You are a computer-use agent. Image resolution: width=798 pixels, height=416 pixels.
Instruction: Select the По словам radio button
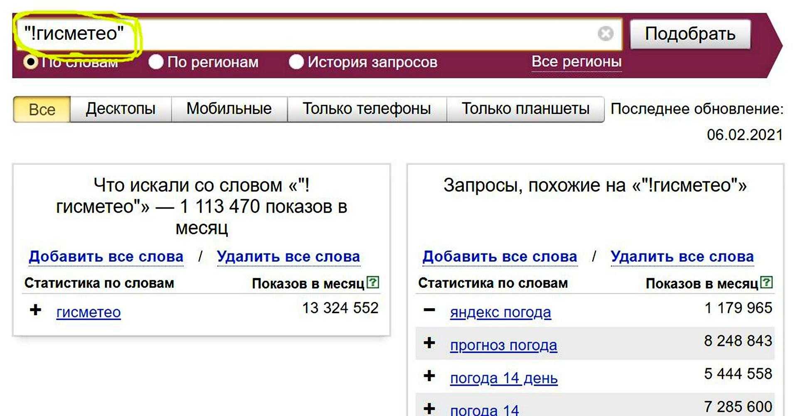coord(31,62)
